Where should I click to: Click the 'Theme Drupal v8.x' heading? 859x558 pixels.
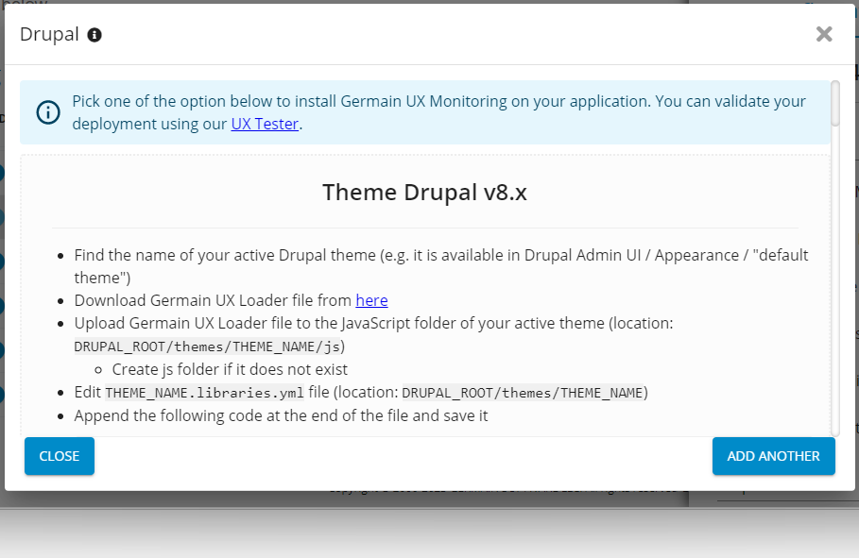[x=424, y=193]
